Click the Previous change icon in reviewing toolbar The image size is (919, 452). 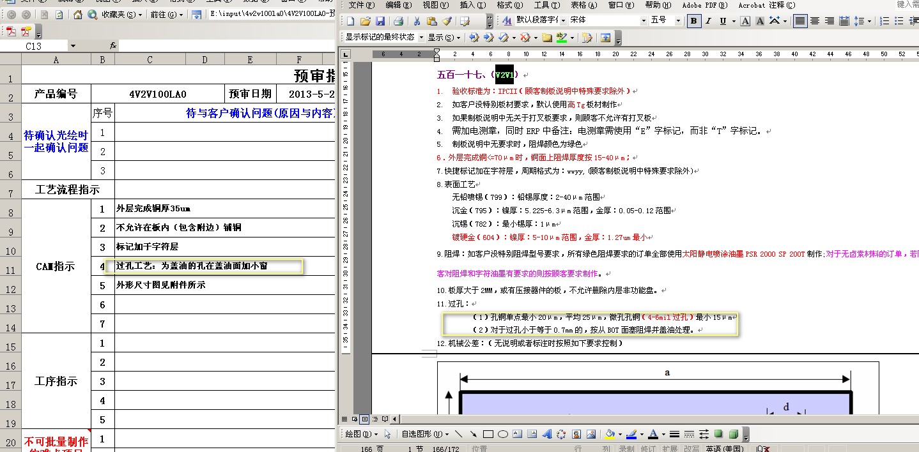474,38
